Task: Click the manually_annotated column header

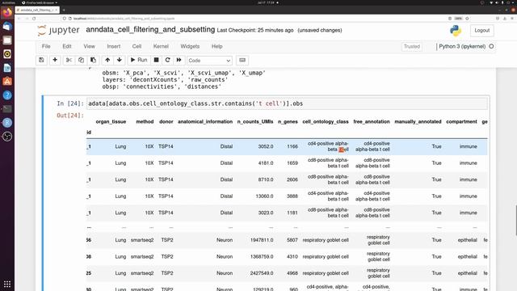Action: tap(418, 122)
